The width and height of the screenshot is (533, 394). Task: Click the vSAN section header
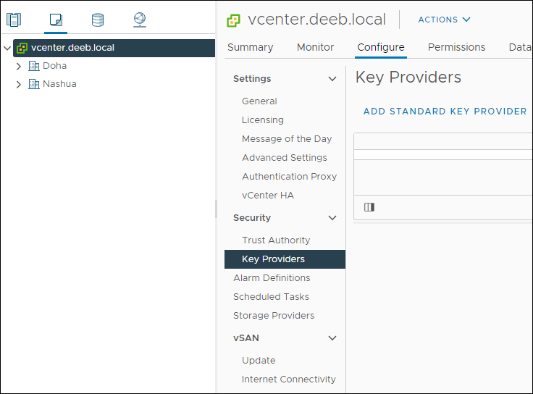[x=246, y=338]
